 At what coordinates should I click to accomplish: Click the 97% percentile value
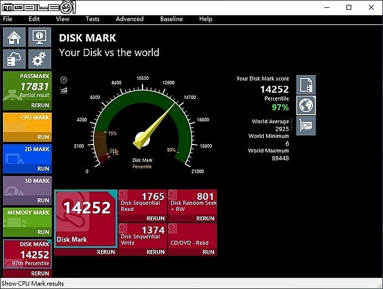click(280, 107)
